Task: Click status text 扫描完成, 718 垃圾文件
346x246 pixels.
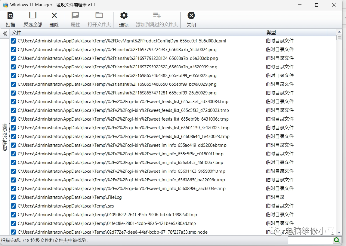Action: (44, 240)
